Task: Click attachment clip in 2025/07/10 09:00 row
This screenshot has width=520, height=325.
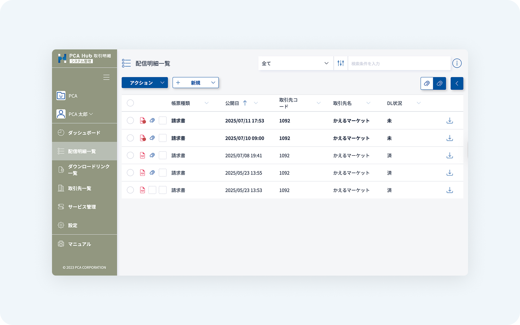Action: point(152,138)
